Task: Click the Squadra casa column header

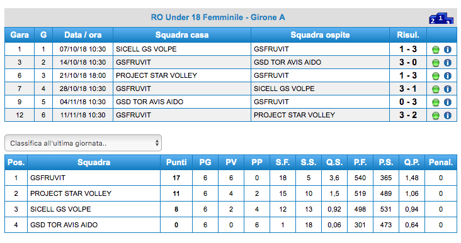Action: pyautogui.click(x=182, y=35)
